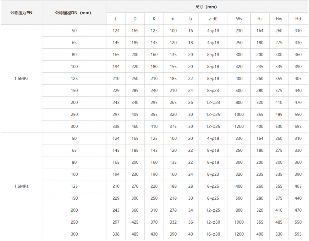The image size is (309, 241).
Task: Select the b-column cell reading 34
Action: (x=190, y=210)
